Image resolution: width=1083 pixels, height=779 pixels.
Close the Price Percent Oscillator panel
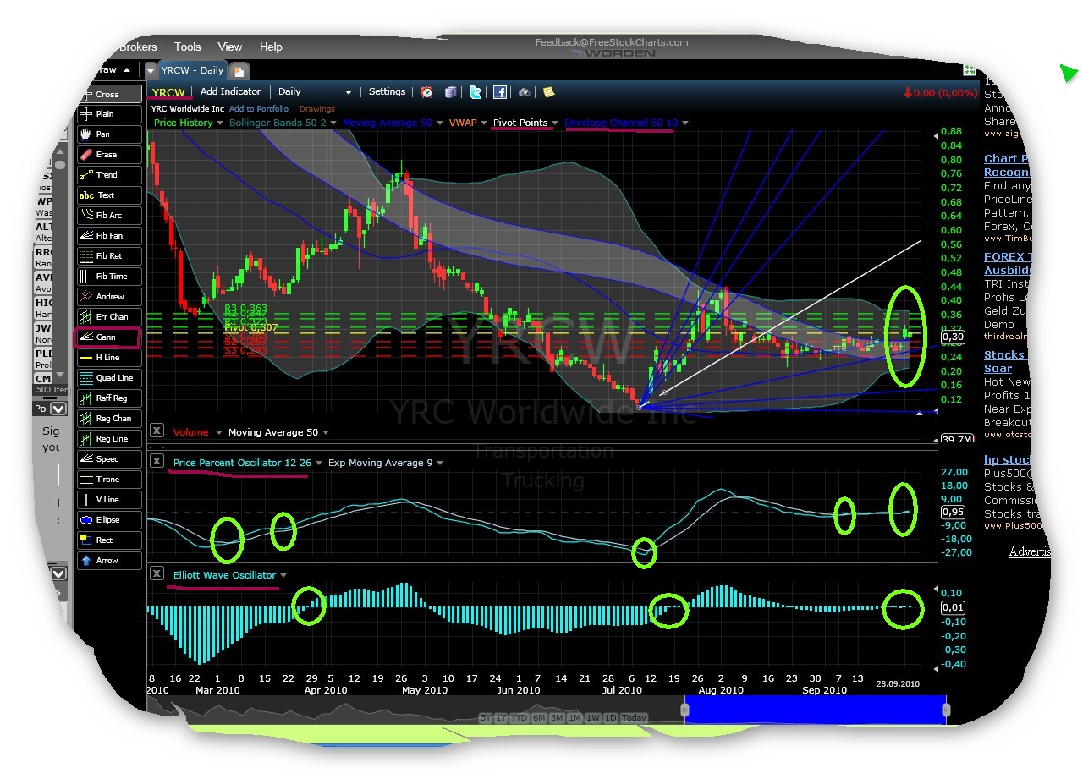[x=157, y=462]
